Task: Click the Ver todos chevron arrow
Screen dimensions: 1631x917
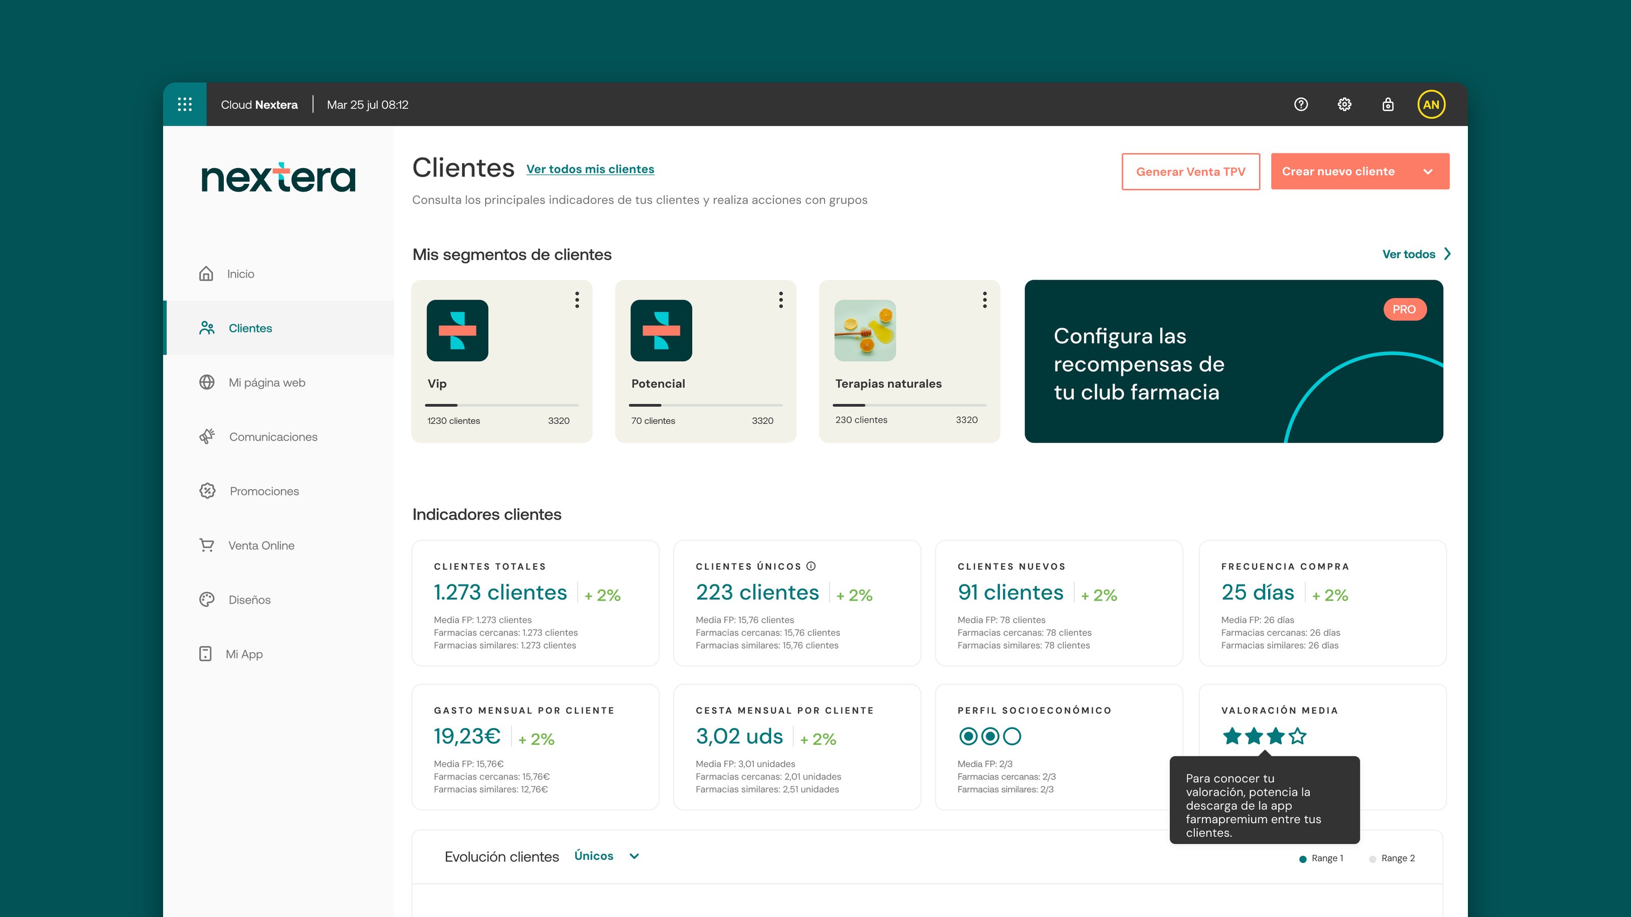Action: 1447,254
